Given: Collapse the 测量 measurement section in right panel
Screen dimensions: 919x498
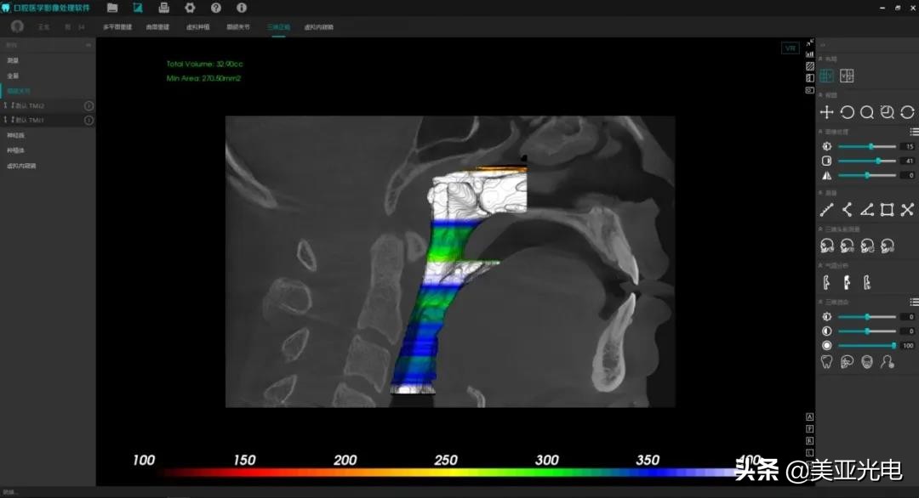Looking at the screenshot, I should 820,193.
